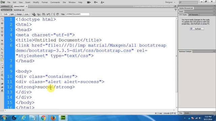Open the Layout dropdown in menu bar
Screen dimensions: 216x121
(89, 2)
